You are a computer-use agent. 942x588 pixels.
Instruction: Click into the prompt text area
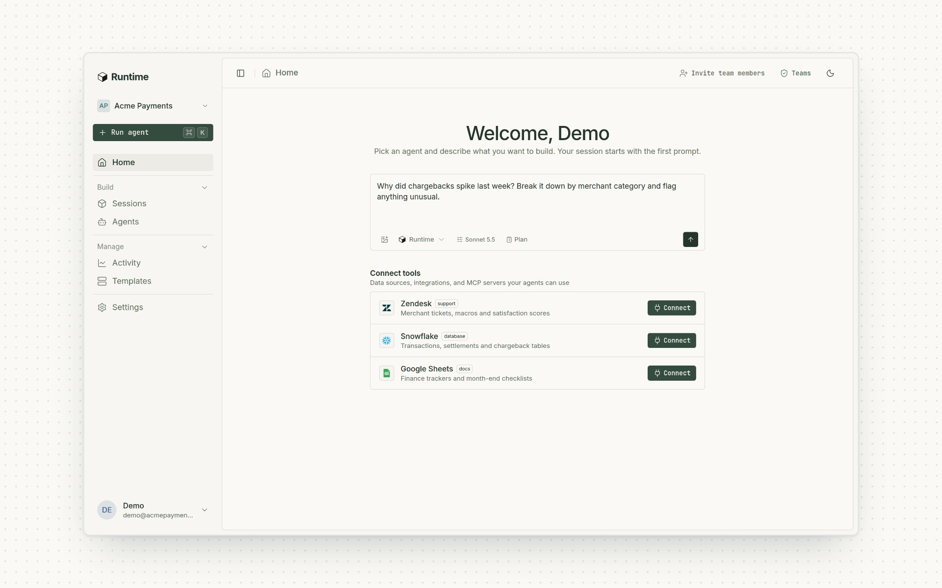pos(537,202)
